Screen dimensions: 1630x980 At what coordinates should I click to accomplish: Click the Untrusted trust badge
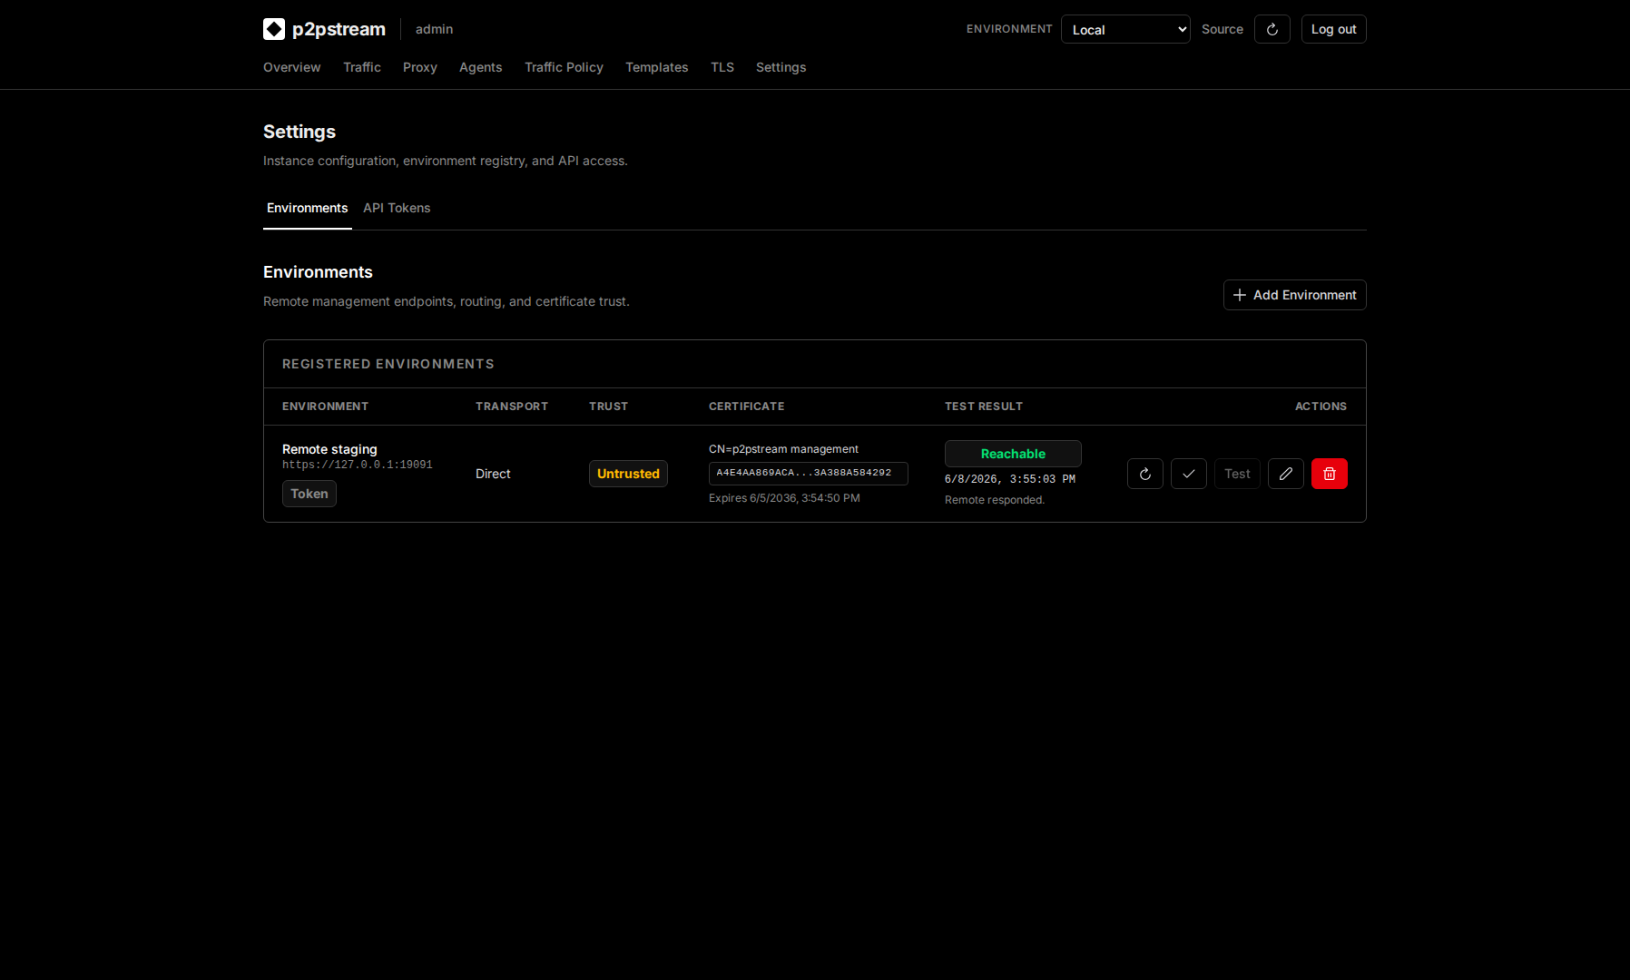pyautogui.click(x=628, y=474)
